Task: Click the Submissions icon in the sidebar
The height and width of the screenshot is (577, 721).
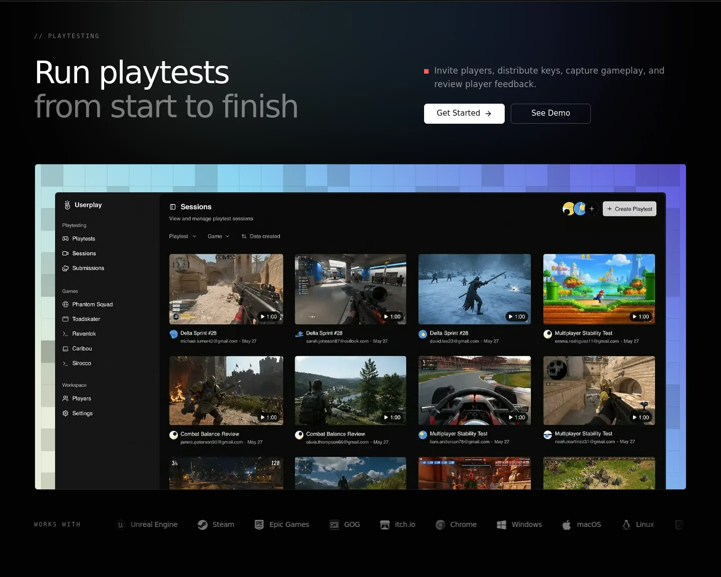Action: tap(65, 268)
